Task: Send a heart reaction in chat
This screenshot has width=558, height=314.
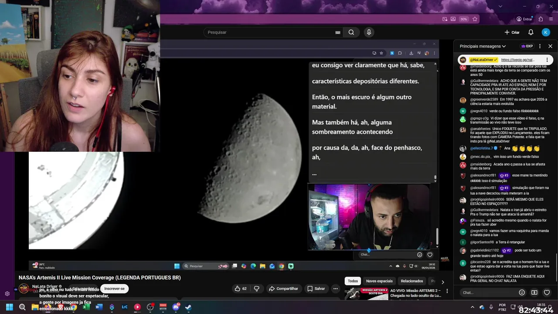Action: pyautogui.click(x=547, y=293)
